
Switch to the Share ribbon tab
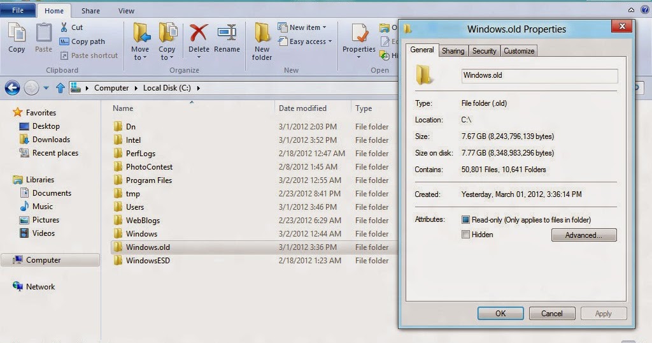pos(90,11)
